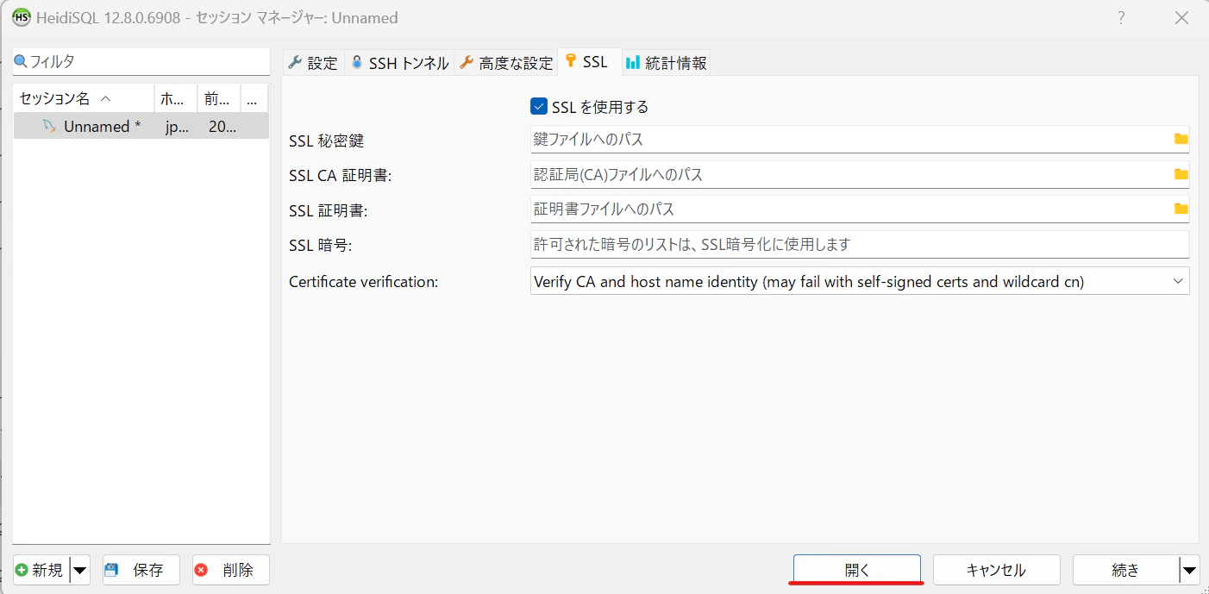Screen dimensions: 1209x594
Task: Click the 続き button
Action: coord(1125,570)
